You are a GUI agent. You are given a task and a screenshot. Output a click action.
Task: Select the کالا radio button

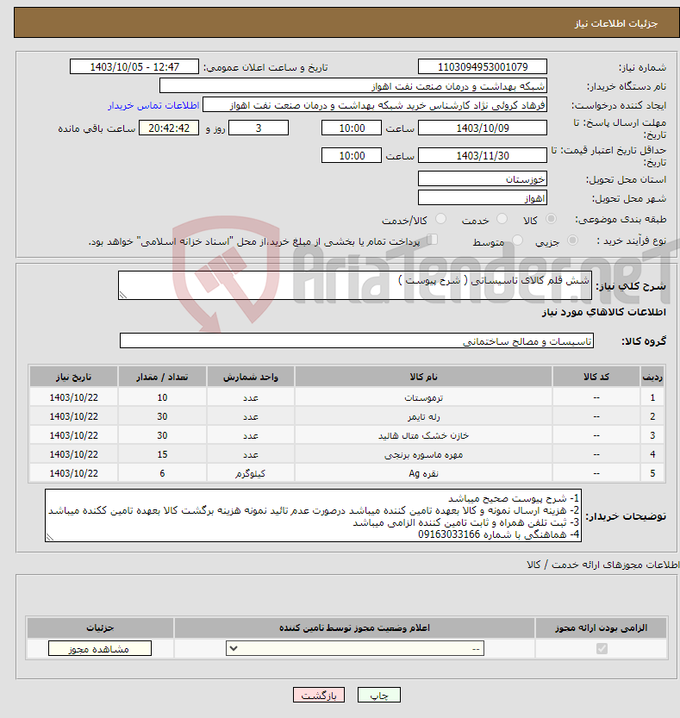(x=552, y=219)
